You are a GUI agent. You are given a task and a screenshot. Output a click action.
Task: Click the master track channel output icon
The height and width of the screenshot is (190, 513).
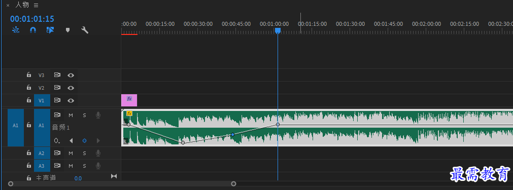(114, 177)
